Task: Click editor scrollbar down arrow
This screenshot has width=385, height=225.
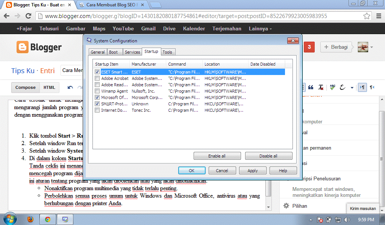Action: [x=268, y=207]
